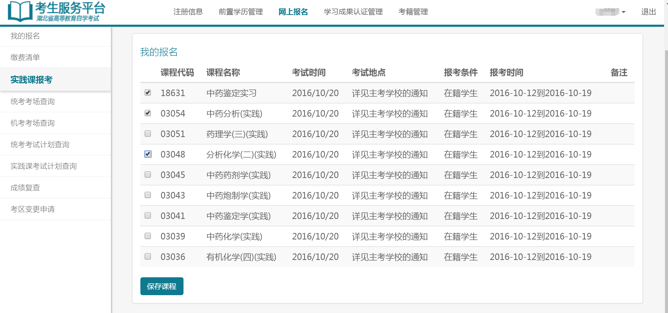Open 考籍管理 from top navigation
The image size is (668, 313).
click(x=413, y=12)
